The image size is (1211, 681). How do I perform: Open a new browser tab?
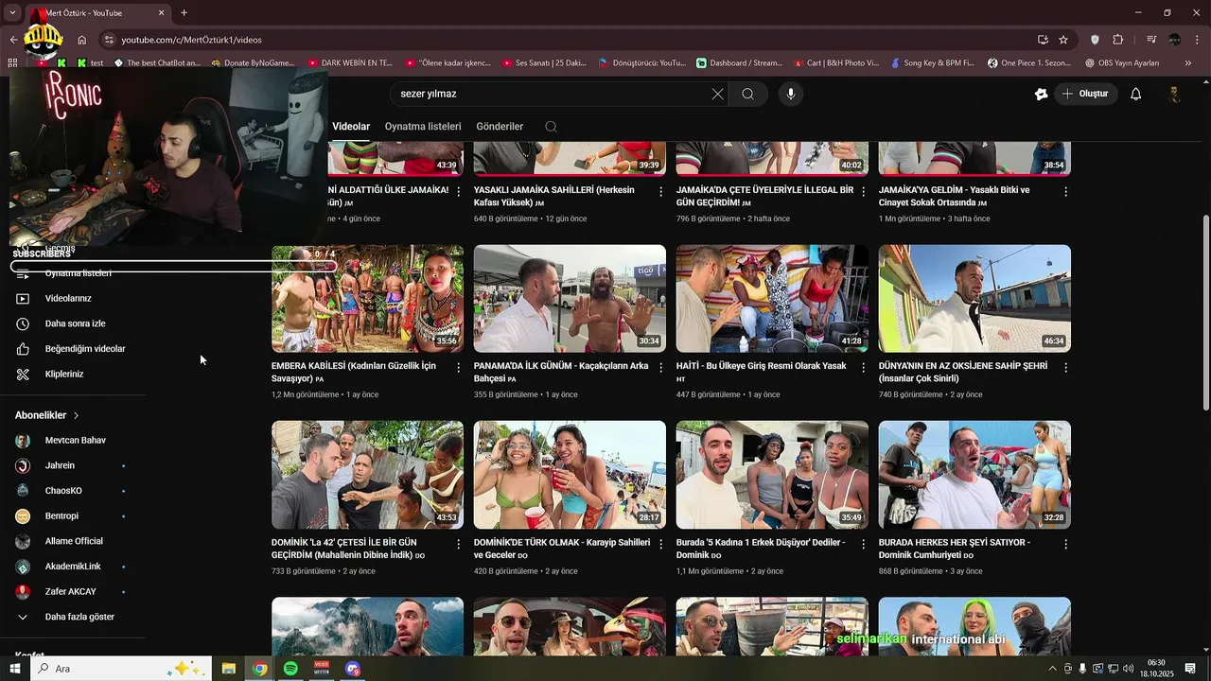pyautogui.click(x=184, y=13)
